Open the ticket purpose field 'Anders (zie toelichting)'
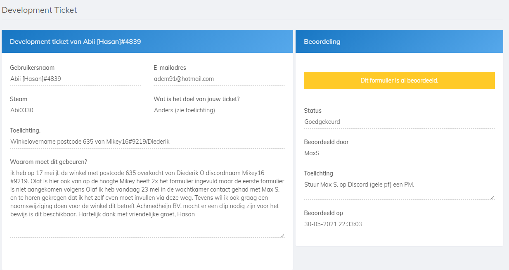Screen dimensions: 509x270 (219, 110)
